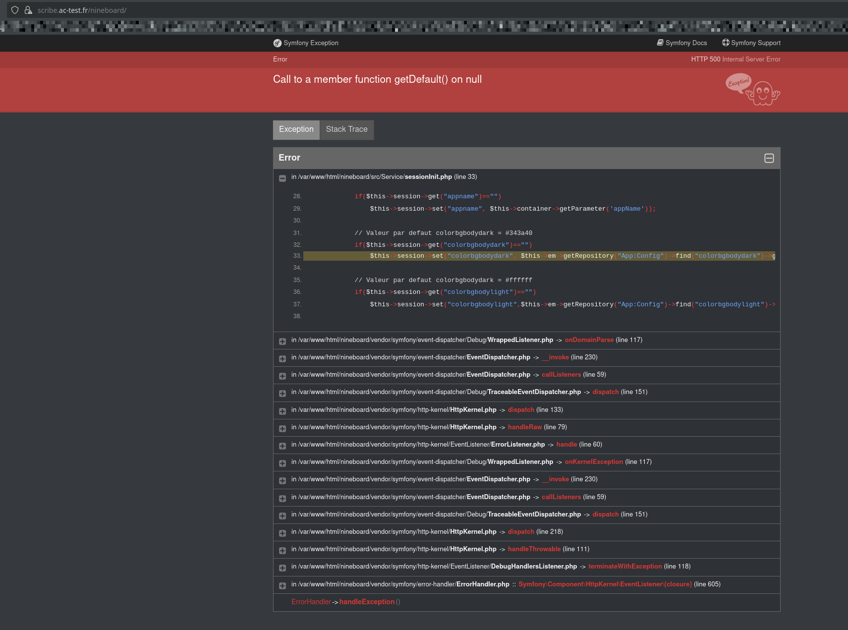Screen dimensions: 848x630
Task: Switch to the Stack Trace tab
Action: pyautogui.click(x=346, y=129)
